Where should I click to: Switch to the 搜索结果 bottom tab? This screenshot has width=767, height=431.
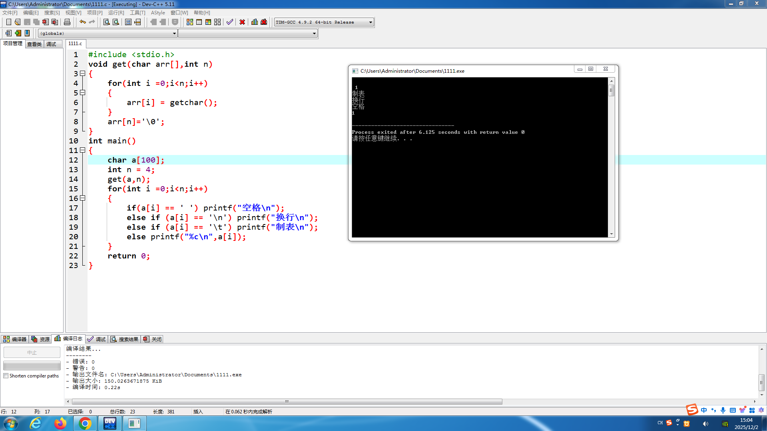pyautogui.click(x=125, y=339)
